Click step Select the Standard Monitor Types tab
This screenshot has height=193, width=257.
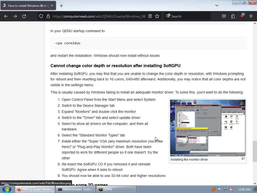93,135
